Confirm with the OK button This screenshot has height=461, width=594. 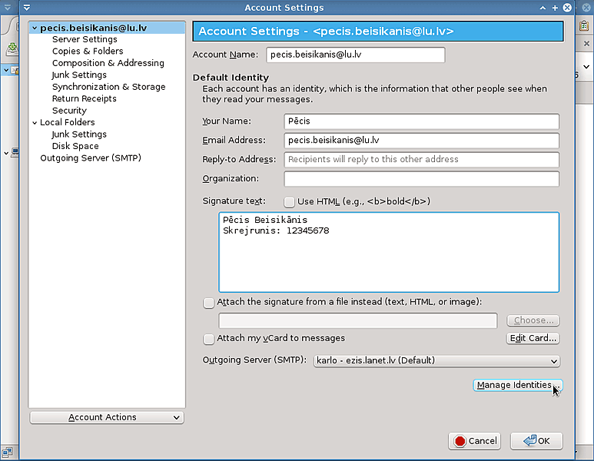coord(536,441)
